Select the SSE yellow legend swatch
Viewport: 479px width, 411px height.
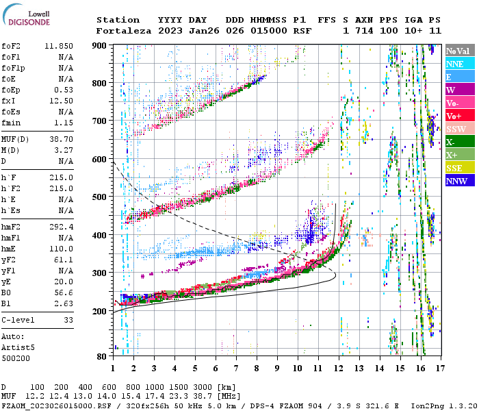pyautogui.click(x=460, y=168)
